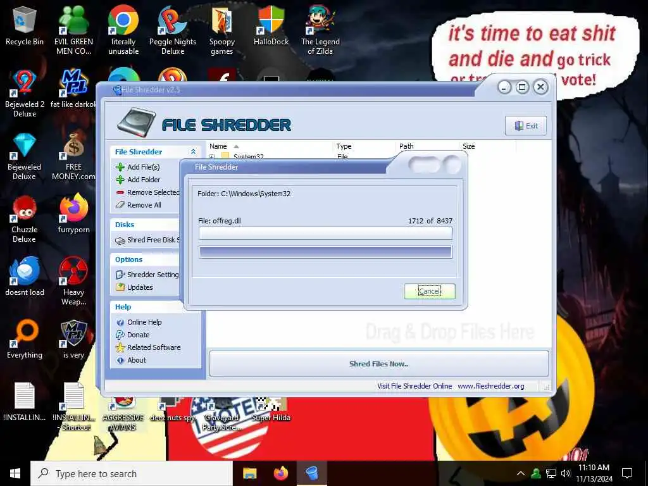
Task: Open the taskbar clock showing 11:10 AM
Action: tap(594, 473)
